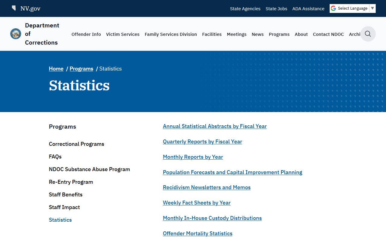Open the News menu
The height and width of the screenshot is (241, 386).
point(258,34)
